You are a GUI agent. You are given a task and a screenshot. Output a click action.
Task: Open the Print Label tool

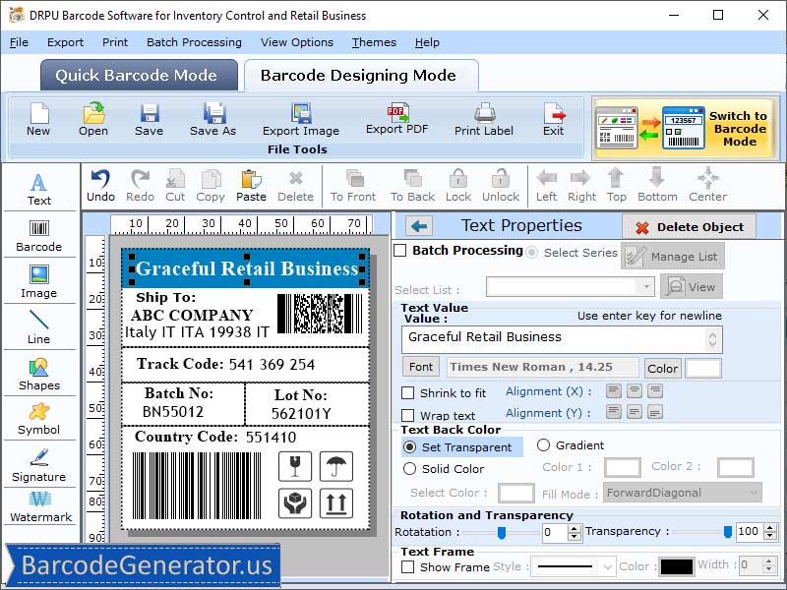483,118
